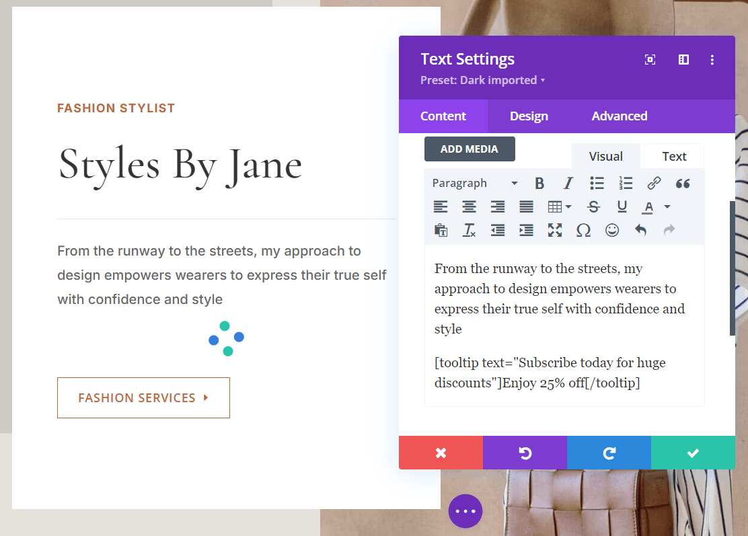Viewport: 748px width, 536px height.
Task: Switch to the Visual editor tab
Action: point(605,156)
